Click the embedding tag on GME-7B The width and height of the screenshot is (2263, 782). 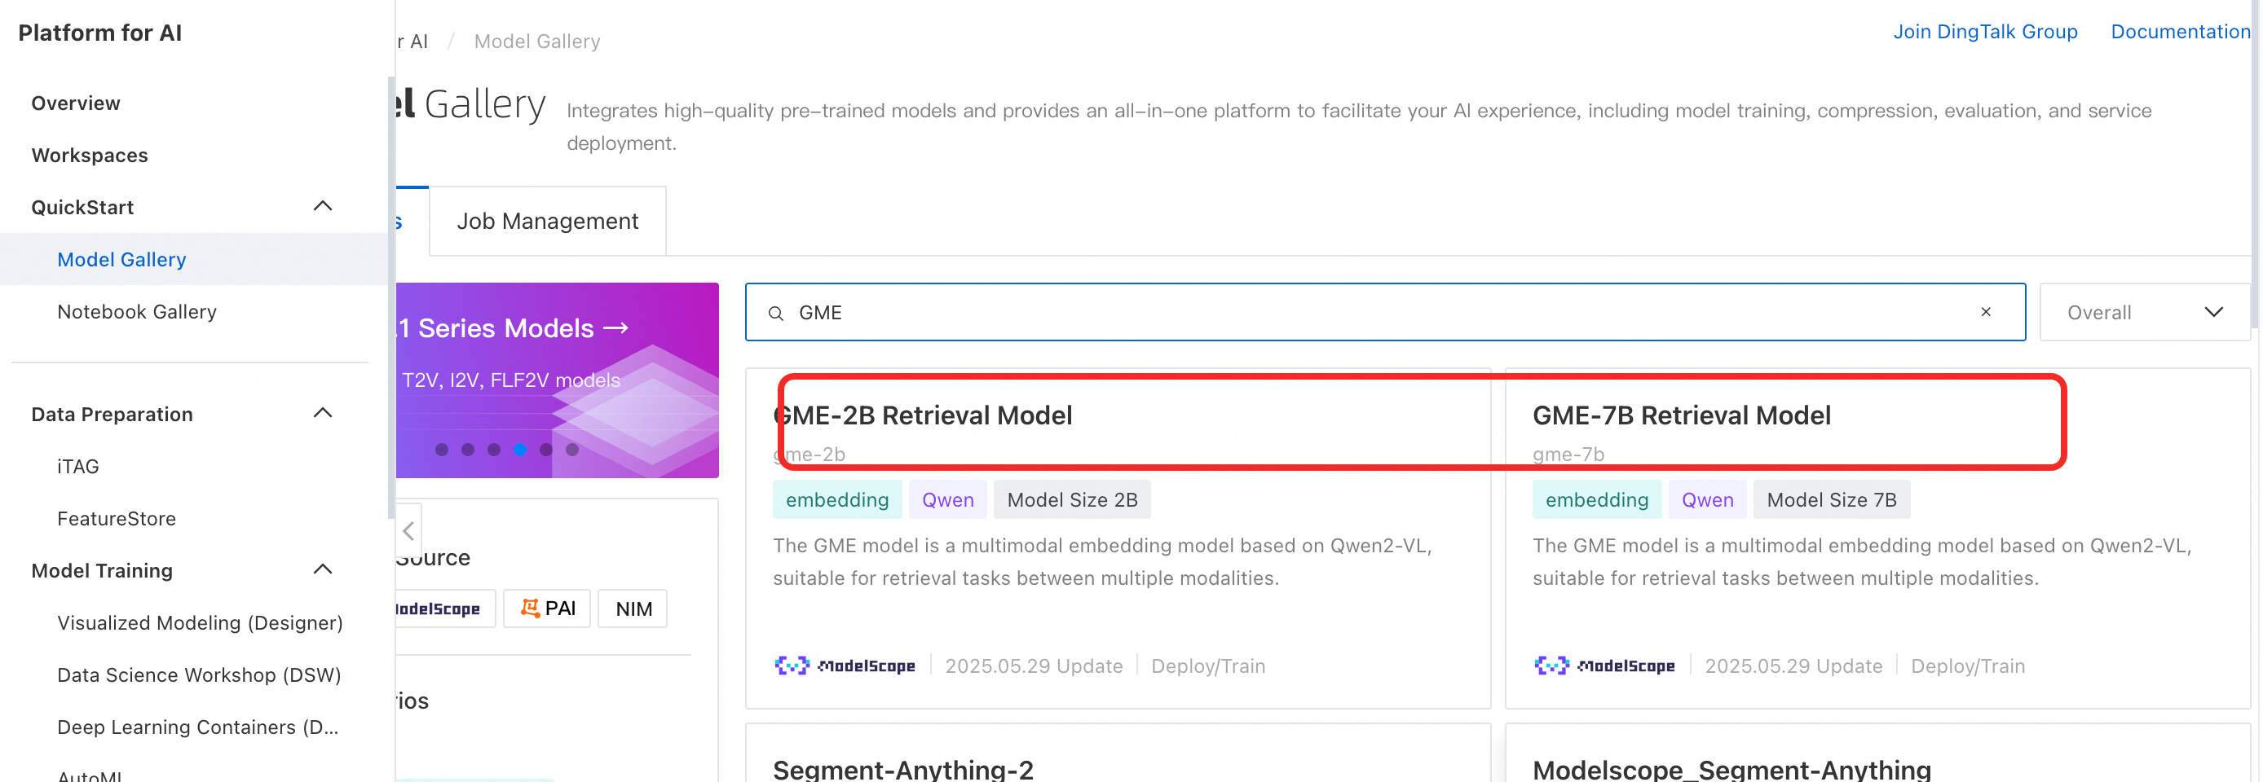(x=1596, y=500)
